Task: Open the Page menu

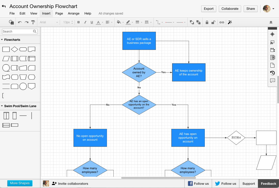Action: 59,14
